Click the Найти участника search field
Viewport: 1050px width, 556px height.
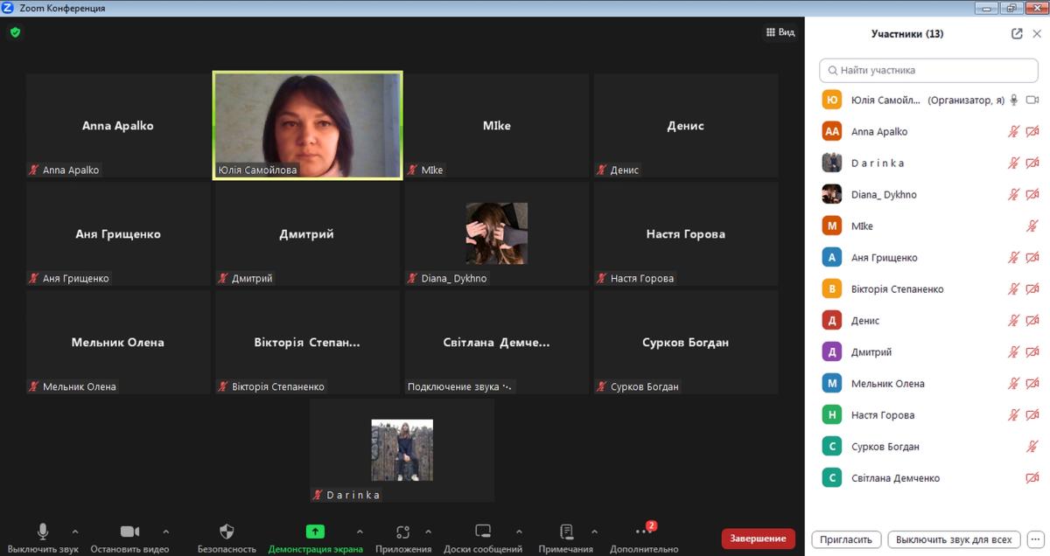point(927,70)
